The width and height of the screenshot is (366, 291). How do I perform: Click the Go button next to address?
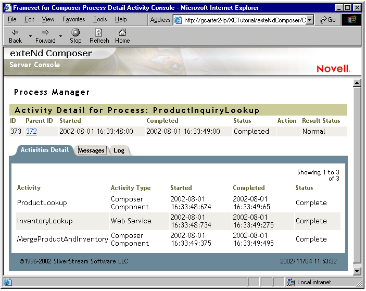click(328, 20)
